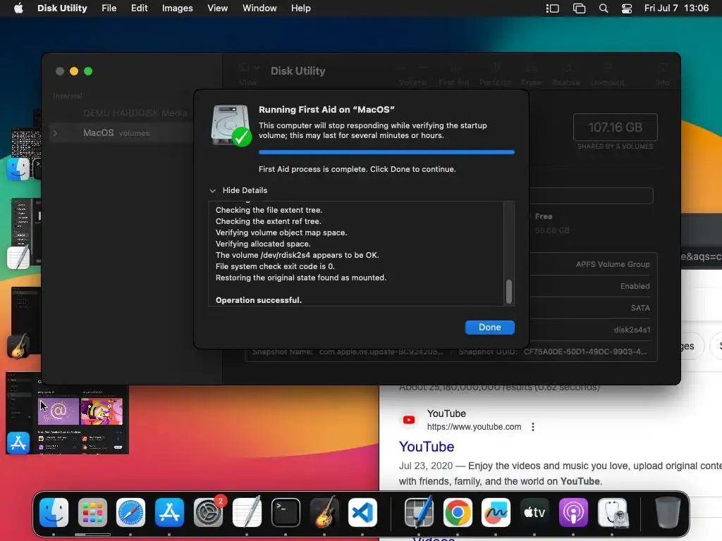Open Terminal from the Dock
This screenshot has width=722, height=541.
286,513
